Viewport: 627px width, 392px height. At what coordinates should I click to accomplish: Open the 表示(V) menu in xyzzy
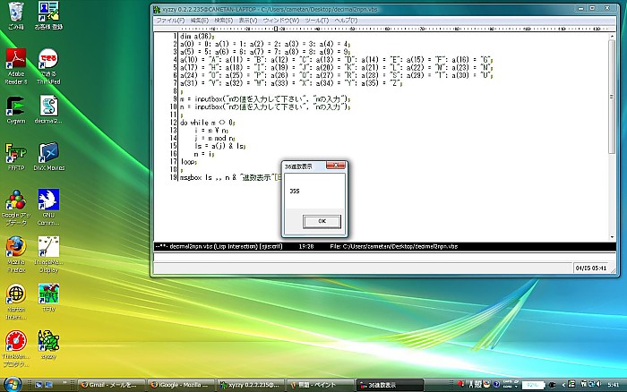coord(248,20)
